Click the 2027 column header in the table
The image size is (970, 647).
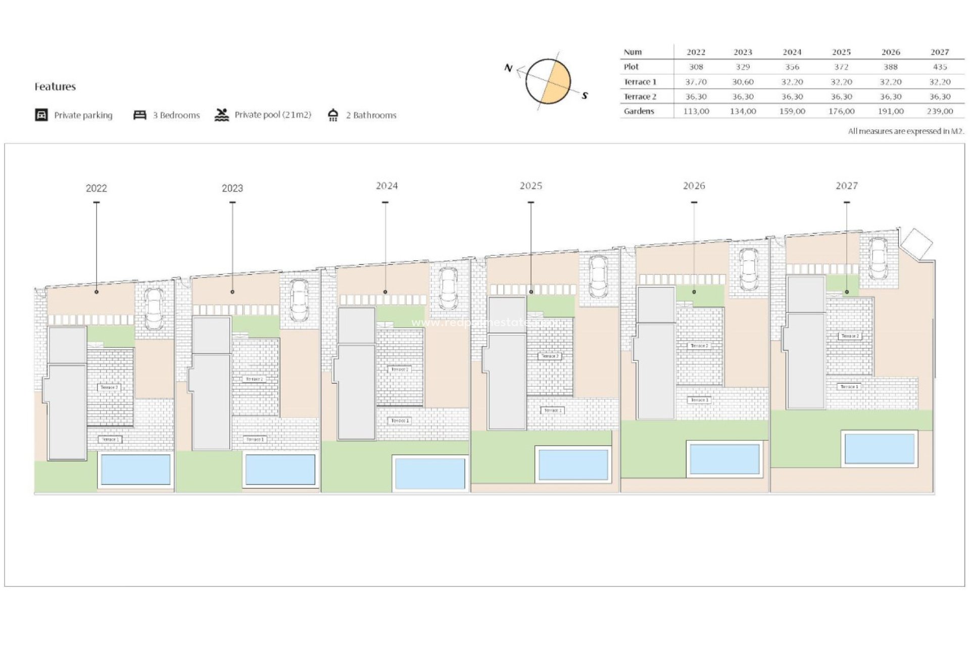click(940, 52)
